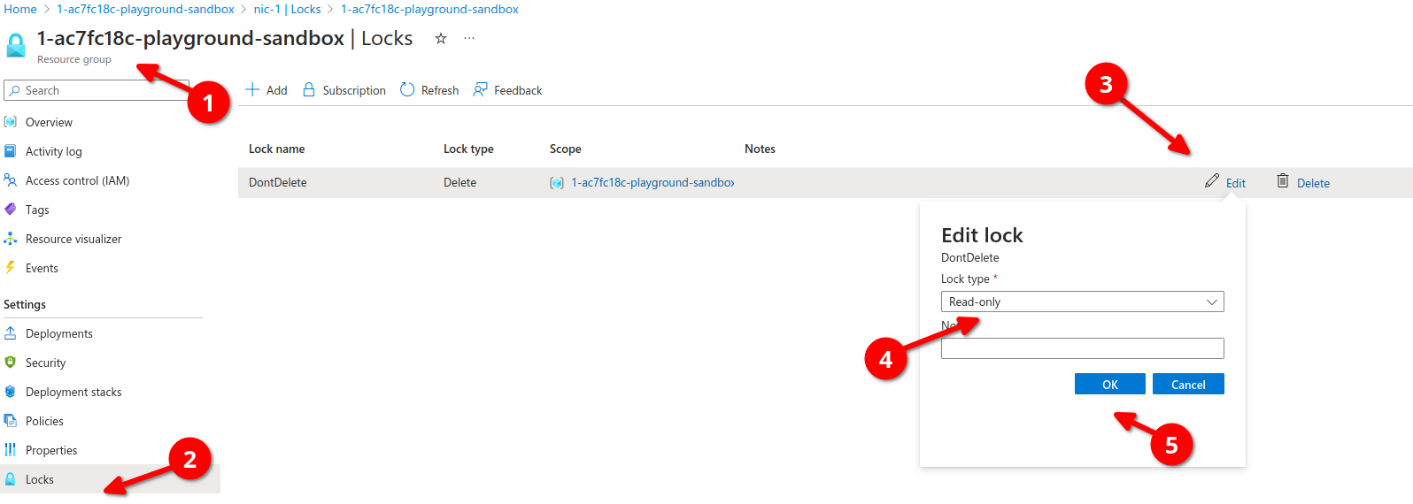Open Overview in the sidebar
The height and width of the screenshot is (504, 1413).
[x=49, y=122]
